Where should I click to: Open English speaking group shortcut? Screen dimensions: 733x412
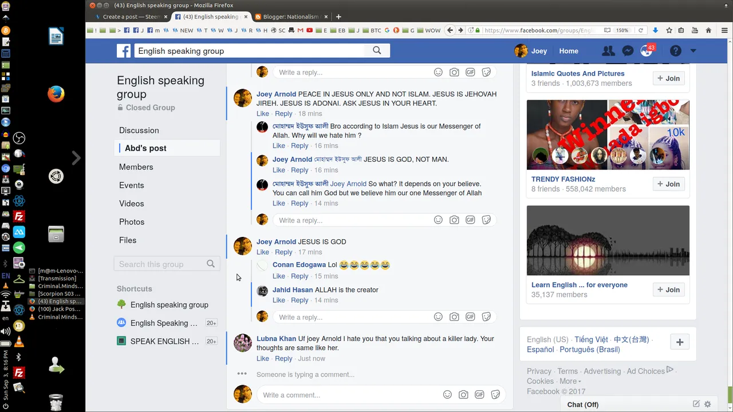pyautogui.click(x=169, y=304)
